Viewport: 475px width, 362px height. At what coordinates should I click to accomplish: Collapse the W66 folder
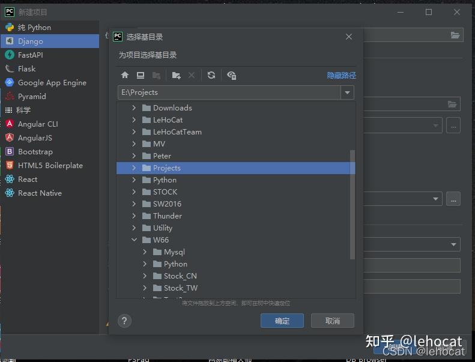pyautogui.click(x=134, y=240)
